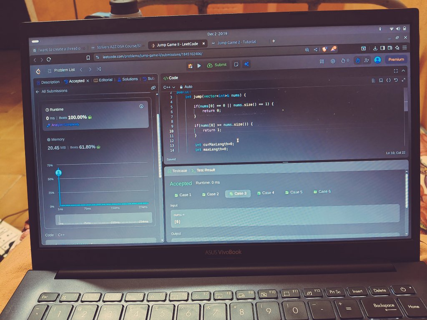This screenshot has width=427, height=320.
Task: Click the test result panel scrollbar
Action: click(407, 191)
